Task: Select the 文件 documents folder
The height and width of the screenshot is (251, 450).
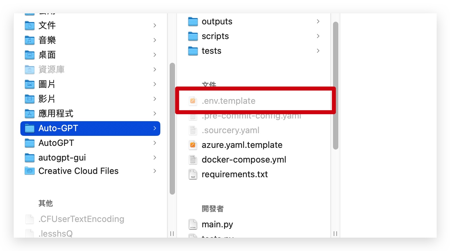Action: click(x=90, y=25)
